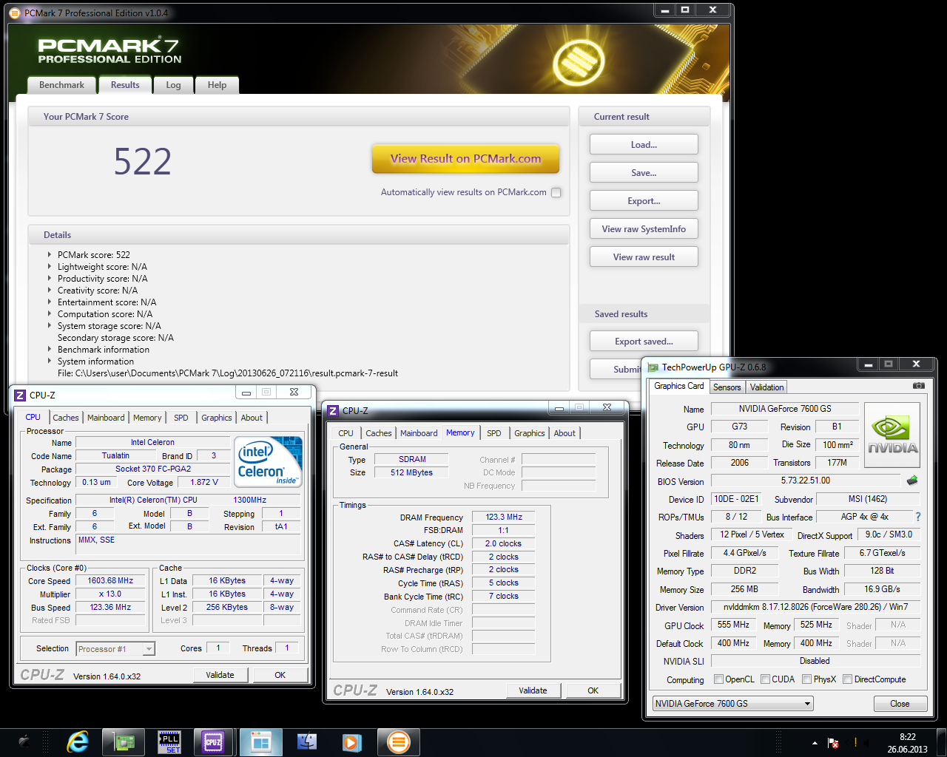The height and width of the screenshot is (757, 947).
Task: Click the Z icon of the Memory CPU-Z window
Action: tap(333, 410)
